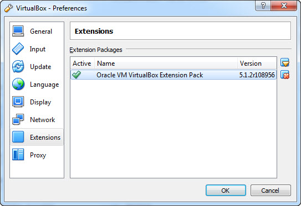Image resolution: width=301 pixels, height=206 pixels.
Task: Sort by Active column header
Action: tap(83, 64)
